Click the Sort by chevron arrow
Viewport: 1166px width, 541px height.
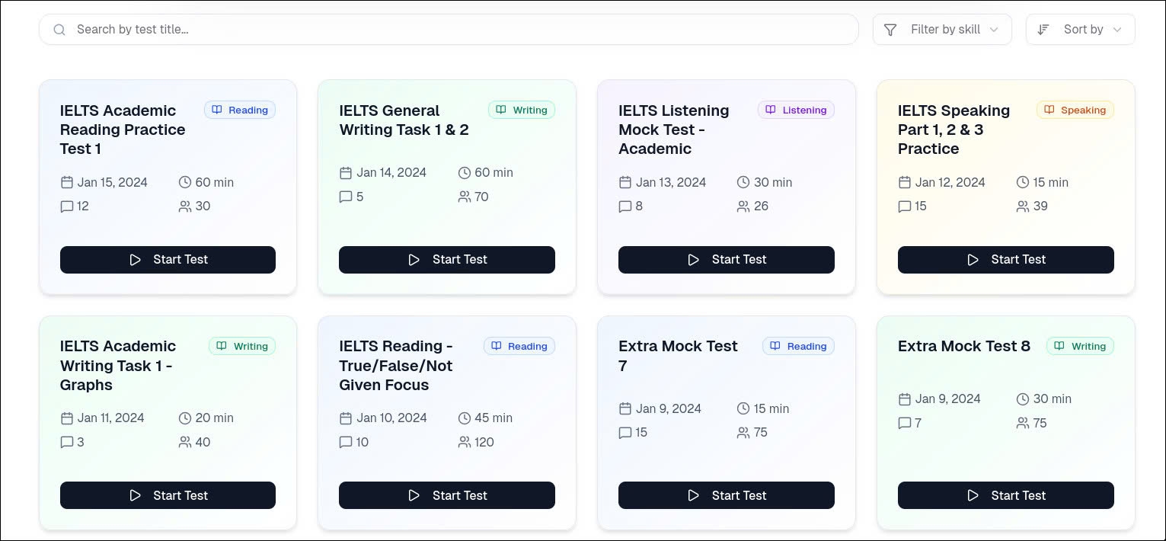coord(1117,30)
